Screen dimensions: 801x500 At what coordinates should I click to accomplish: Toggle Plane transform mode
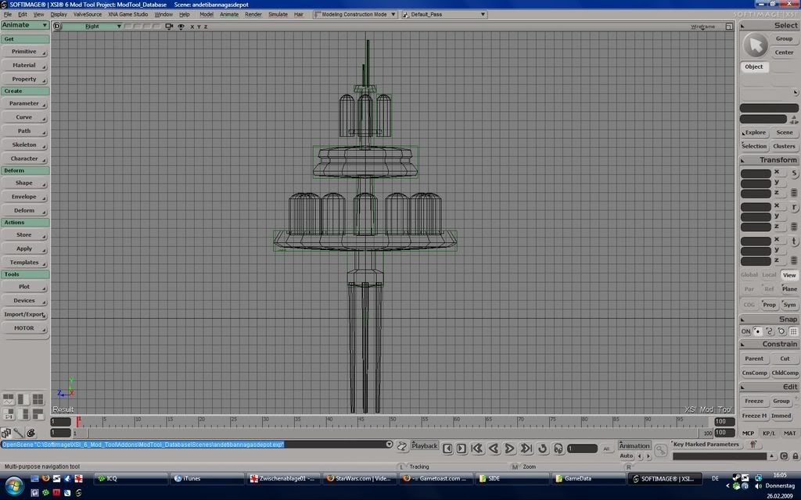789,289
